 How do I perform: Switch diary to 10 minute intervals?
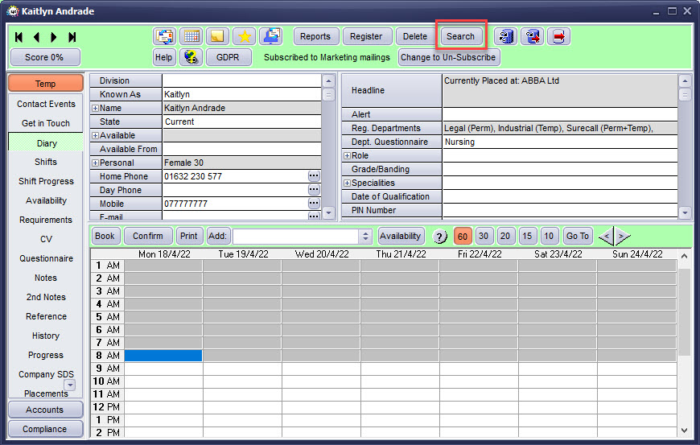point(549,236)
